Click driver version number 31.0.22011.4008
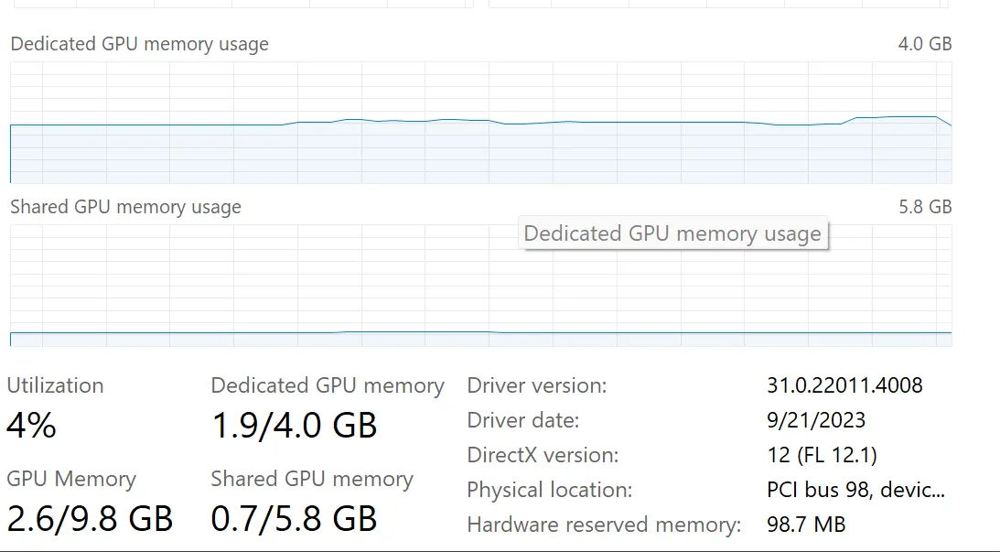 click(844, 385)
